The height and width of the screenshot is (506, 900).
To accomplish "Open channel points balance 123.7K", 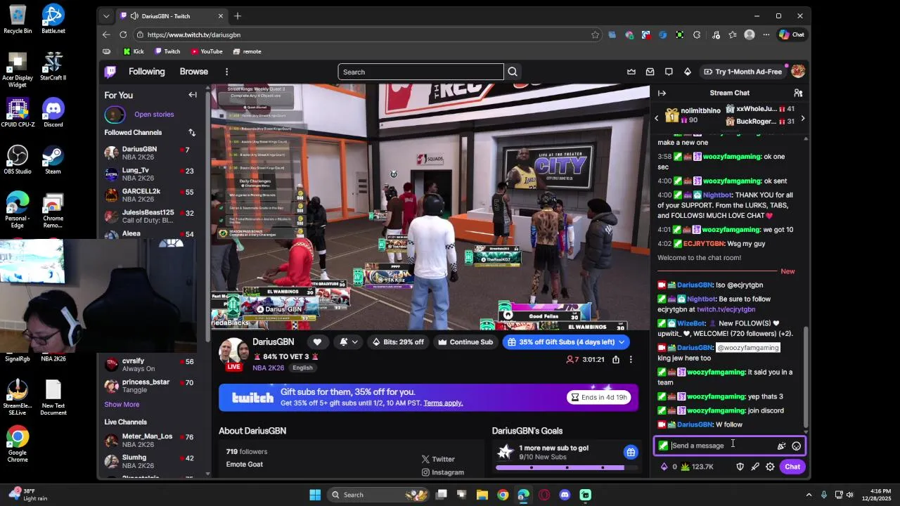I will (x=697, y=467).
